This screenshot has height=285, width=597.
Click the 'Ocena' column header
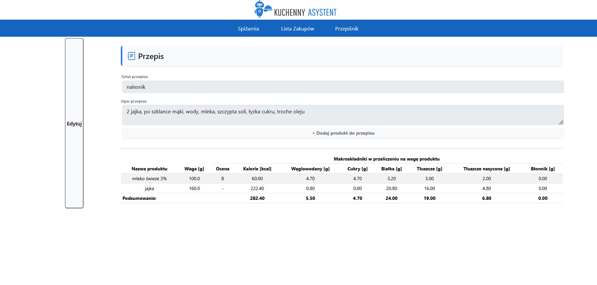(x=222, y=169)
